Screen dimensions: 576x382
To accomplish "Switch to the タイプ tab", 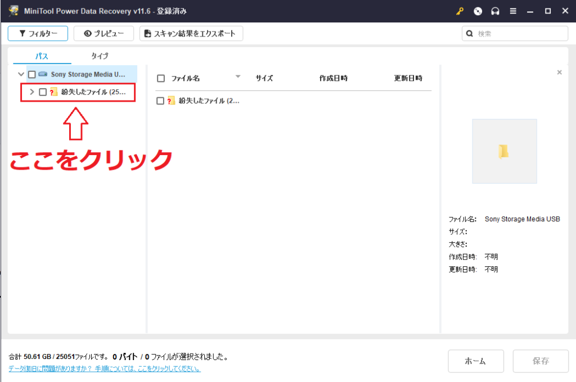I will 100,56.
